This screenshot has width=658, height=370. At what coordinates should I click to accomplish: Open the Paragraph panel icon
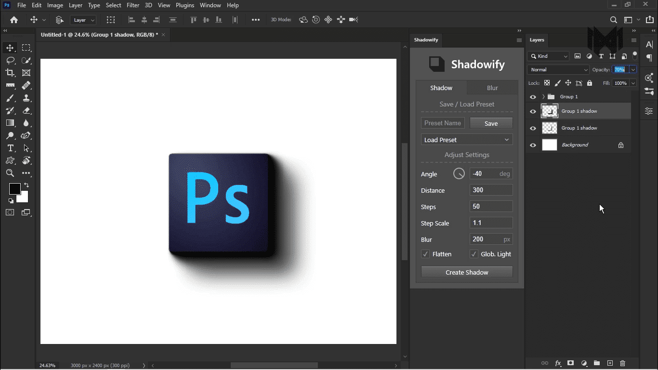pos(649,58)
